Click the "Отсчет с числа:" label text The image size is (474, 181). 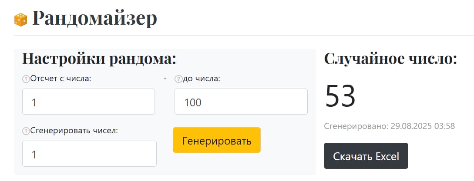(61, 79)
